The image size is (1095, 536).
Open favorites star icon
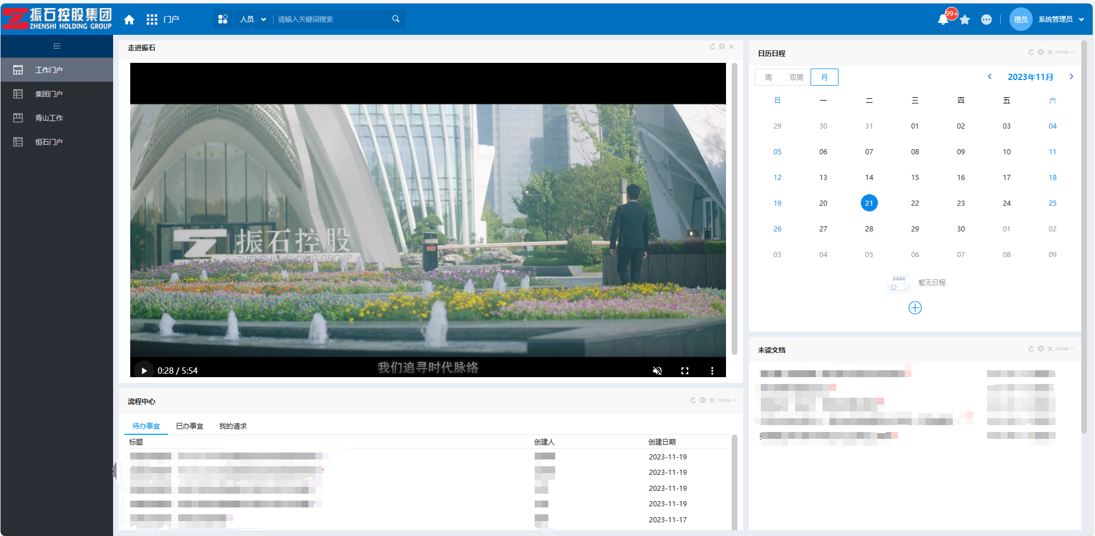click(965, 19)
